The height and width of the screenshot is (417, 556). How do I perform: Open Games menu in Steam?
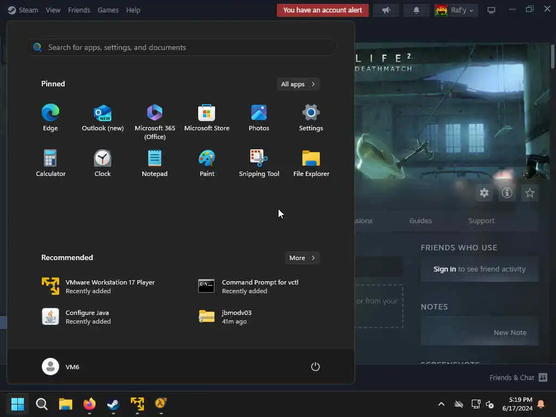click(108, 10)
